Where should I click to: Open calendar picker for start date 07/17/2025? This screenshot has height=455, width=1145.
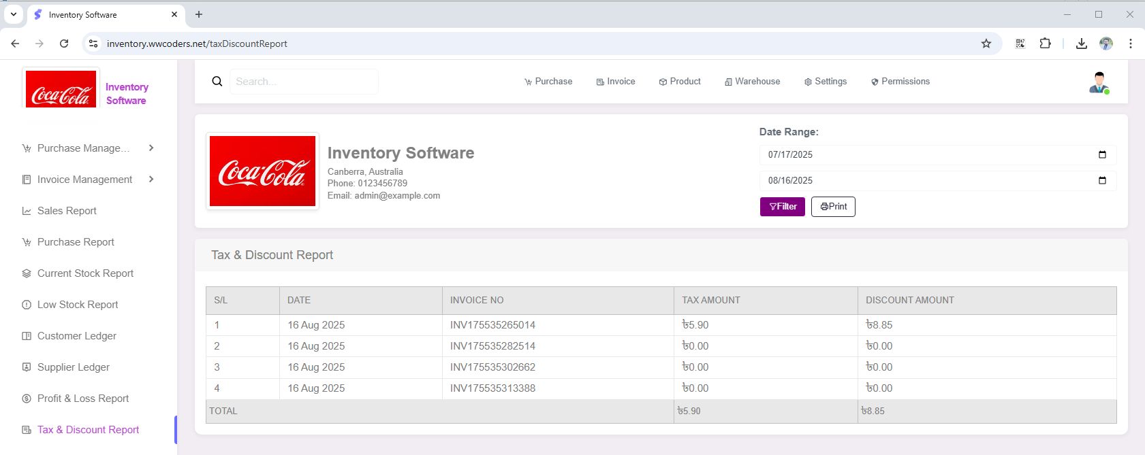click(1102, 154)
